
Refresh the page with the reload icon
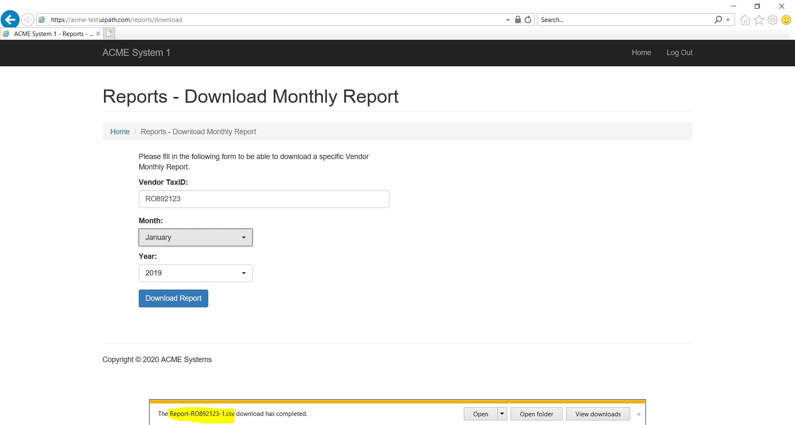point(528,19)
